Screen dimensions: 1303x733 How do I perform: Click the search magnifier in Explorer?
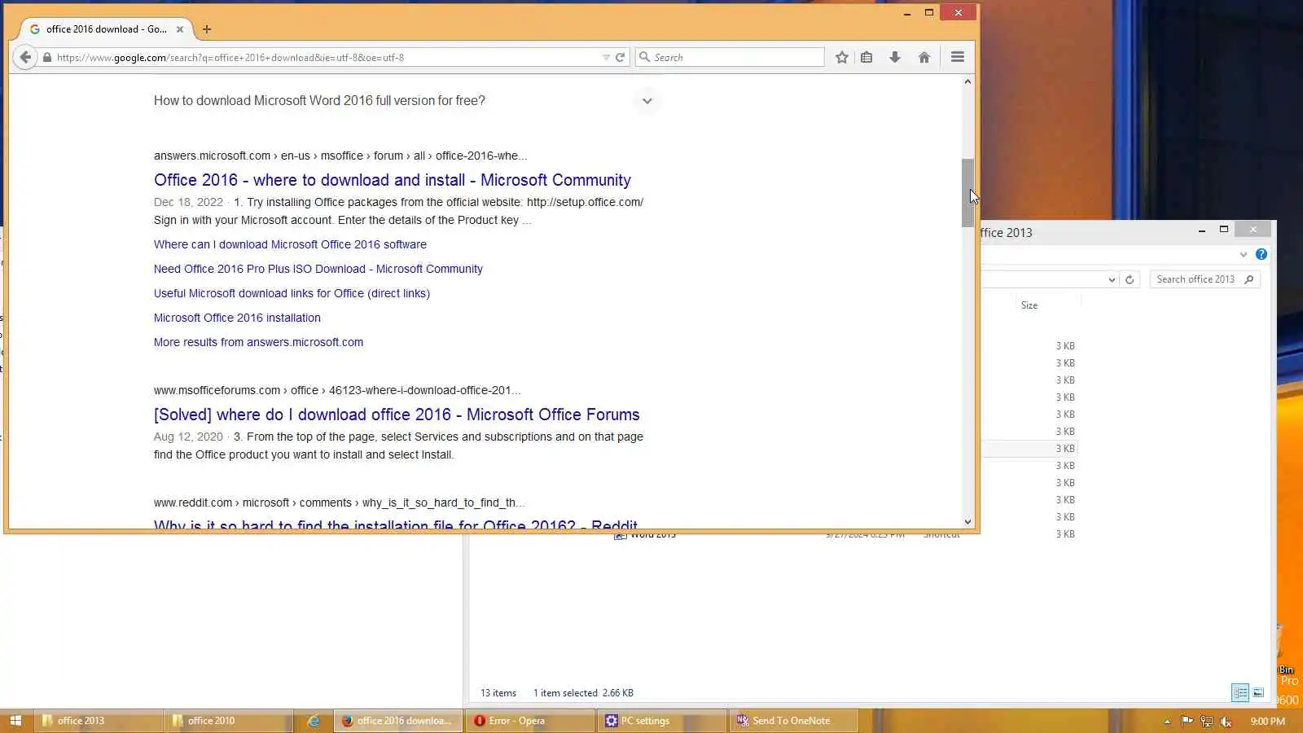tap(1249, 279)
